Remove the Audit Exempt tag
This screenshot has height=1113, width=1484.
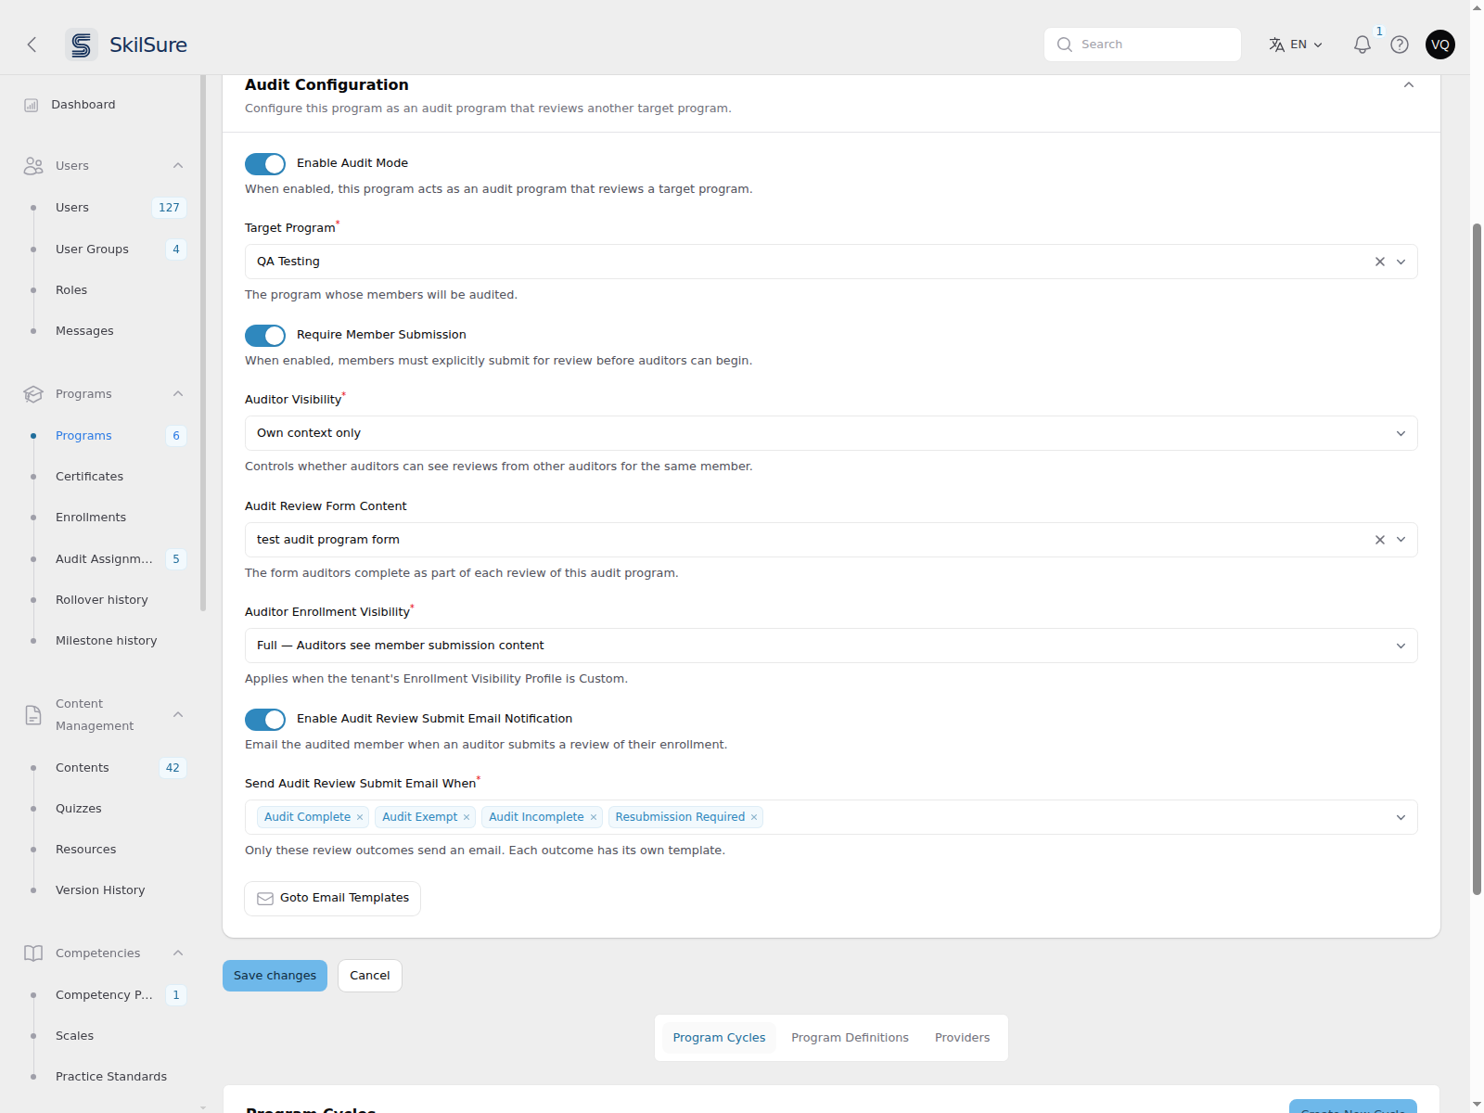click(x=467, y=817)
